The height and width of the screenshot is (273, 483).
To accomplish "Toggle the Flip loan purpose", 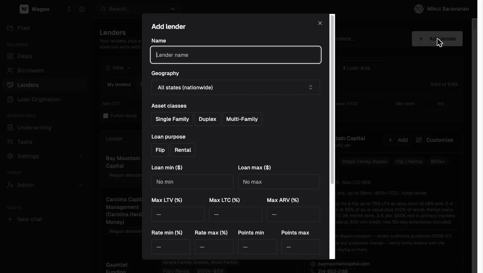I will pyautogui.click(x=160, y=150).
